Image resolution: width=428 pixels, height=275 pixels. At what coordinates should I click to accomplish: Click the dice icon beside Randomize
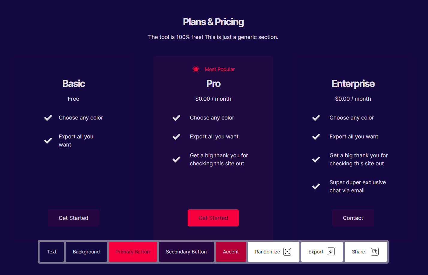click(x=287, y=252)
